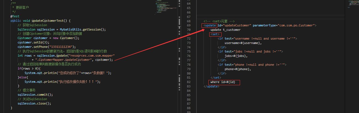Click line number 71 in XML gutter

click(x=189, y=34)
